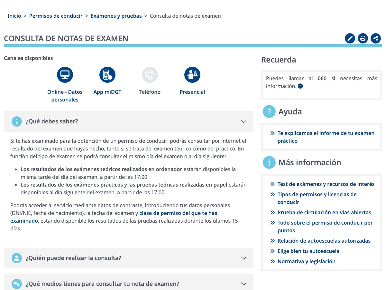Click the help question mark after 060 info
The image size is (386, 290).
(300, 86)
